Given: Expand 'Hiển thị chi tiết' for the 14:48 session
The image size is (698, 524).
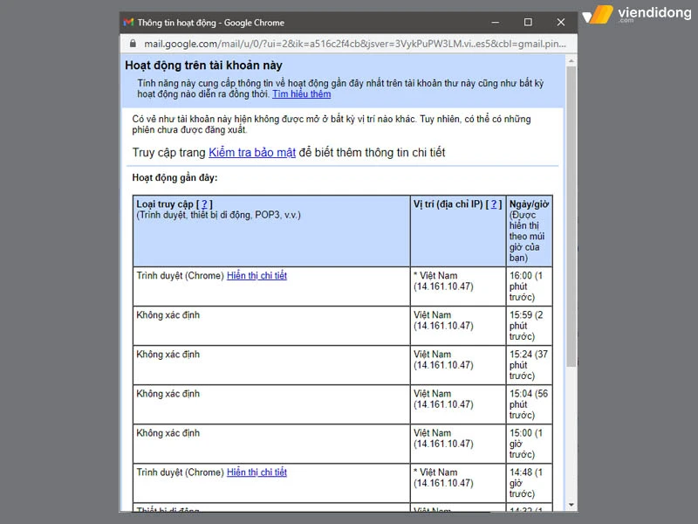Looking at the screenshot, I should [257, 472].
